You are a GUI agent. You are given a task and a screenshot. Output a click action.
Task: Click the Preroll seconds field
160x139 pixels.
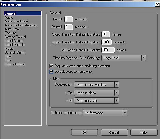(x=69, y=19)
